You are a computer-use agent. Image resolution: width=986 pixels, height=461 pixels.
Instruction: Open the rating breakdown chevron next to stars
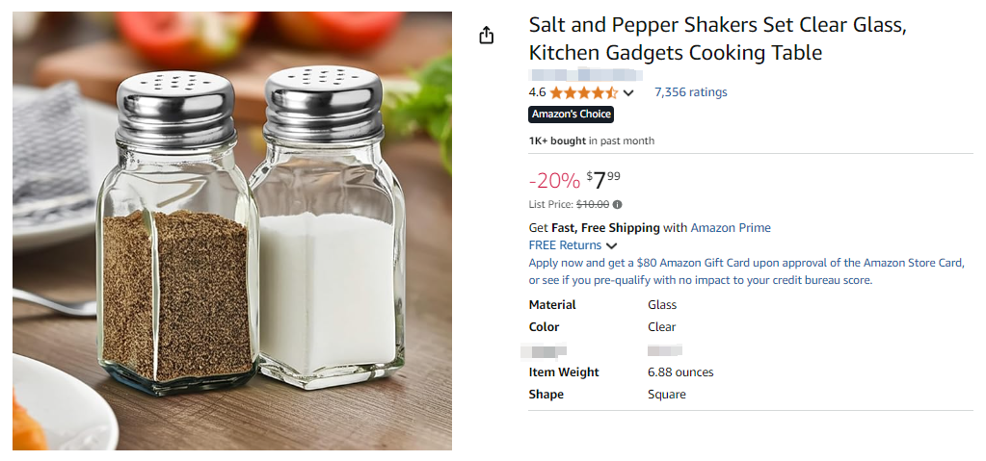[x=629, y=93]
